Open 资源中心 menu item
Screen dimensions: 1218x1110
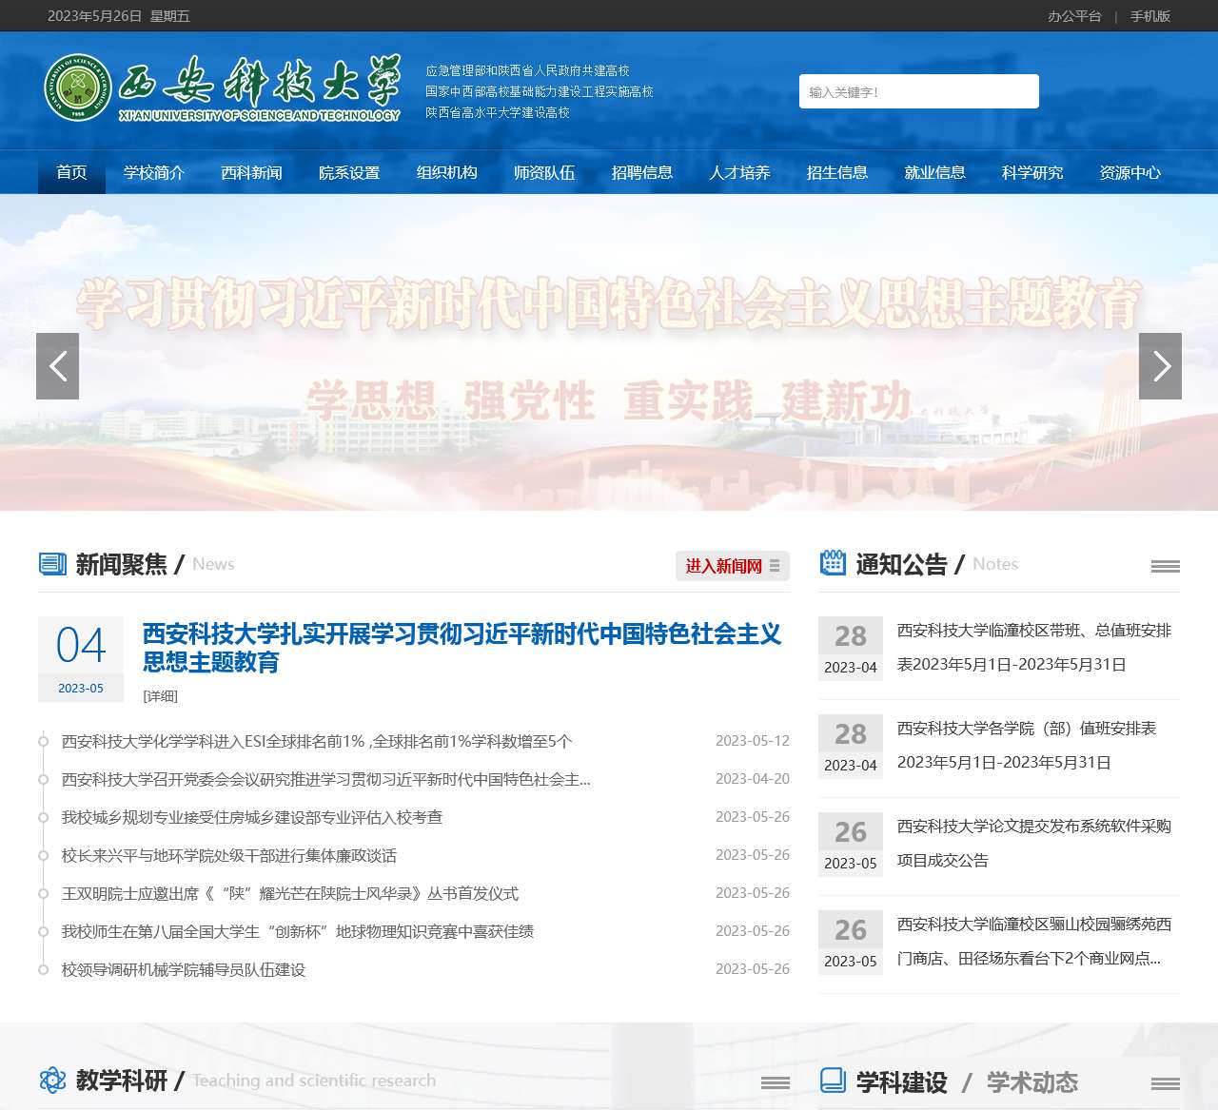(x=1130, y=172)
